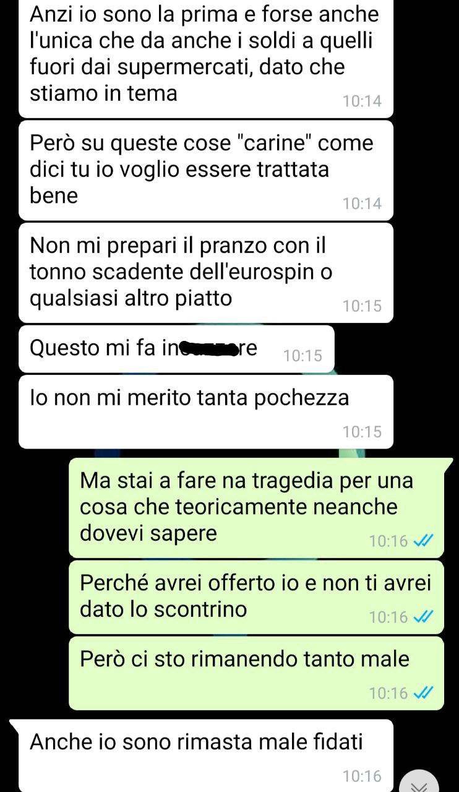Screen dimensions: 459x792
Task: Tap read receipt ticks on 'dovevi sapere' message
Action: [x=421, y=541]
